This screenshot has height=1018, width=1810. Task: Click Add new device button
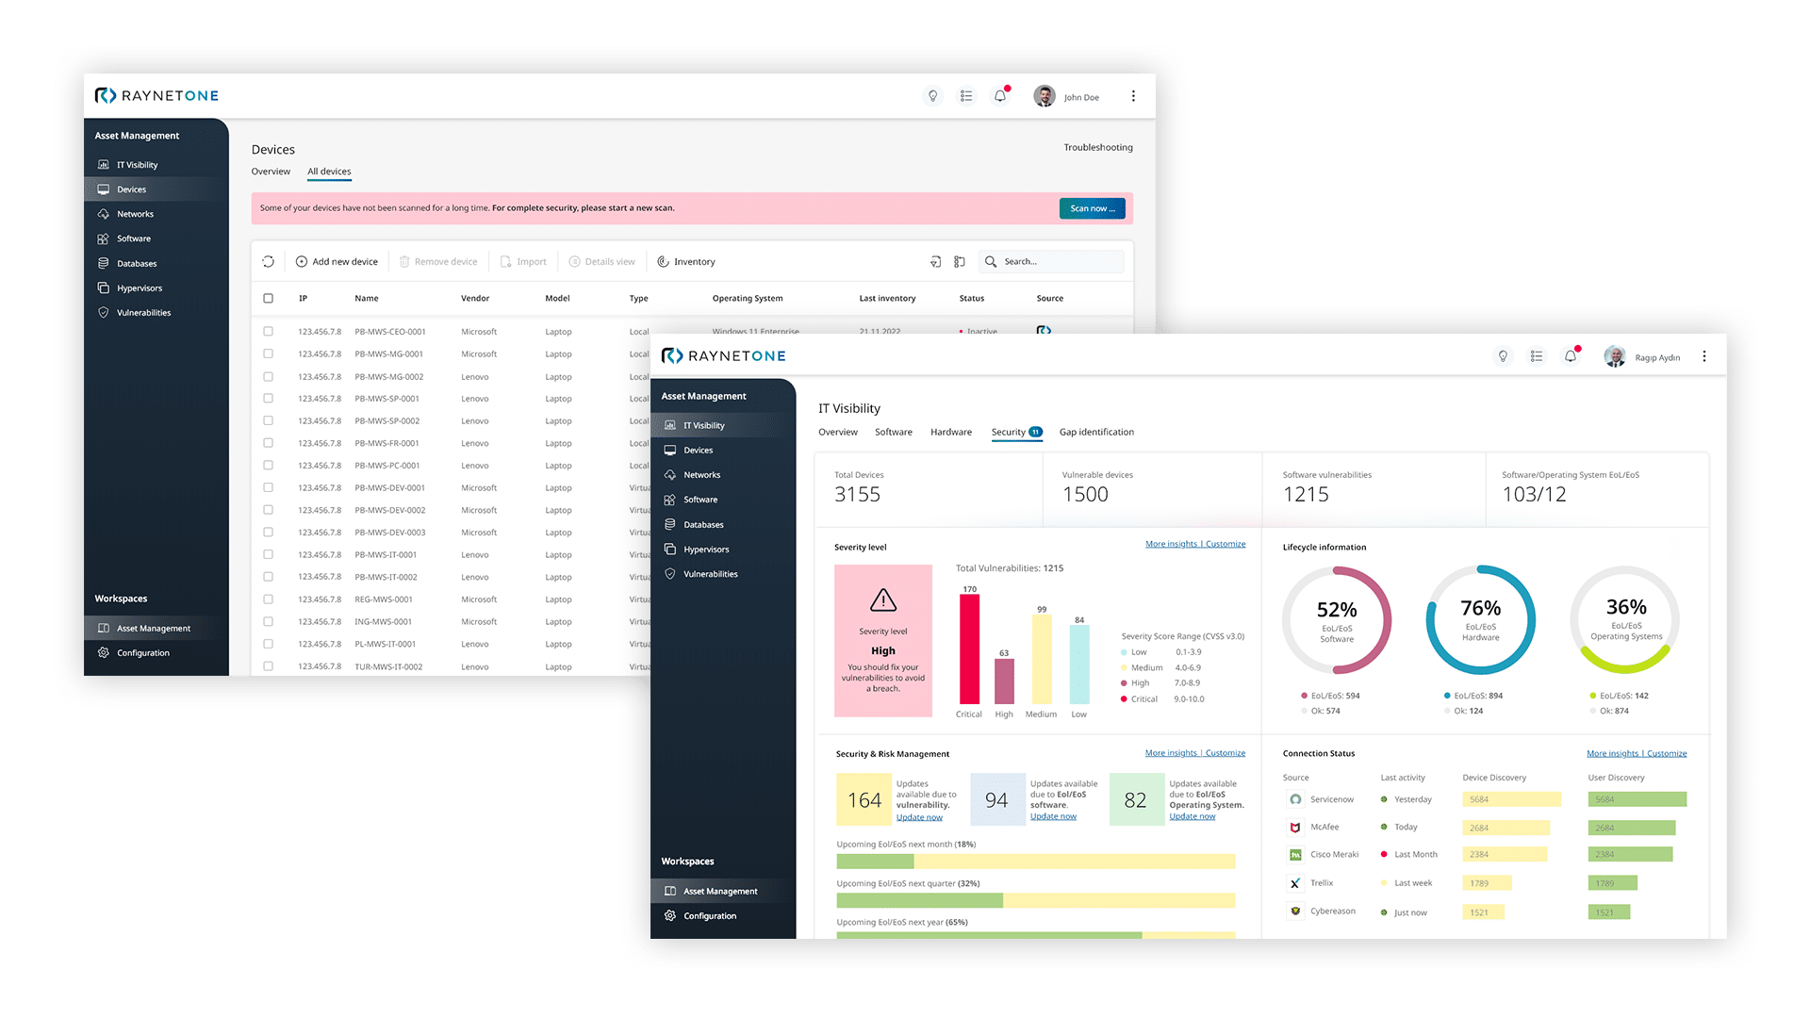pyautogui.click(x=337, y=262)
